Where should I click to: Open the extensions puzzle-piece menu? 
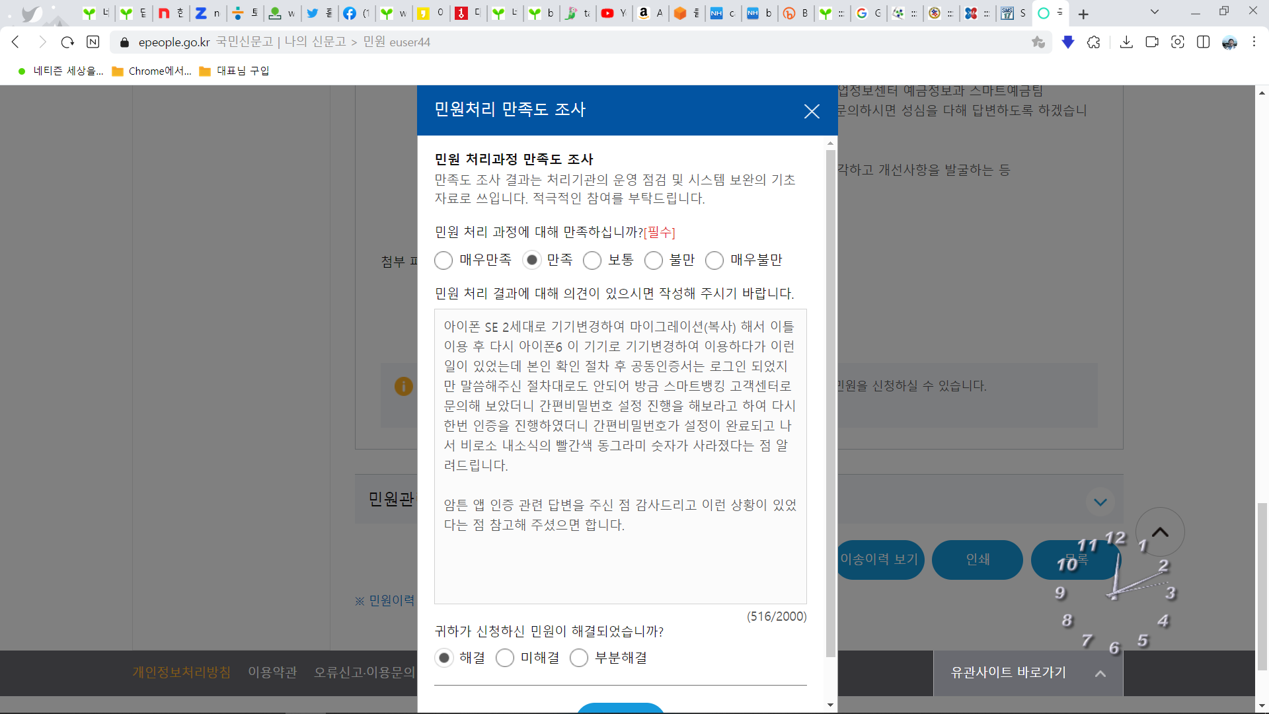[x=1094, y=42]
